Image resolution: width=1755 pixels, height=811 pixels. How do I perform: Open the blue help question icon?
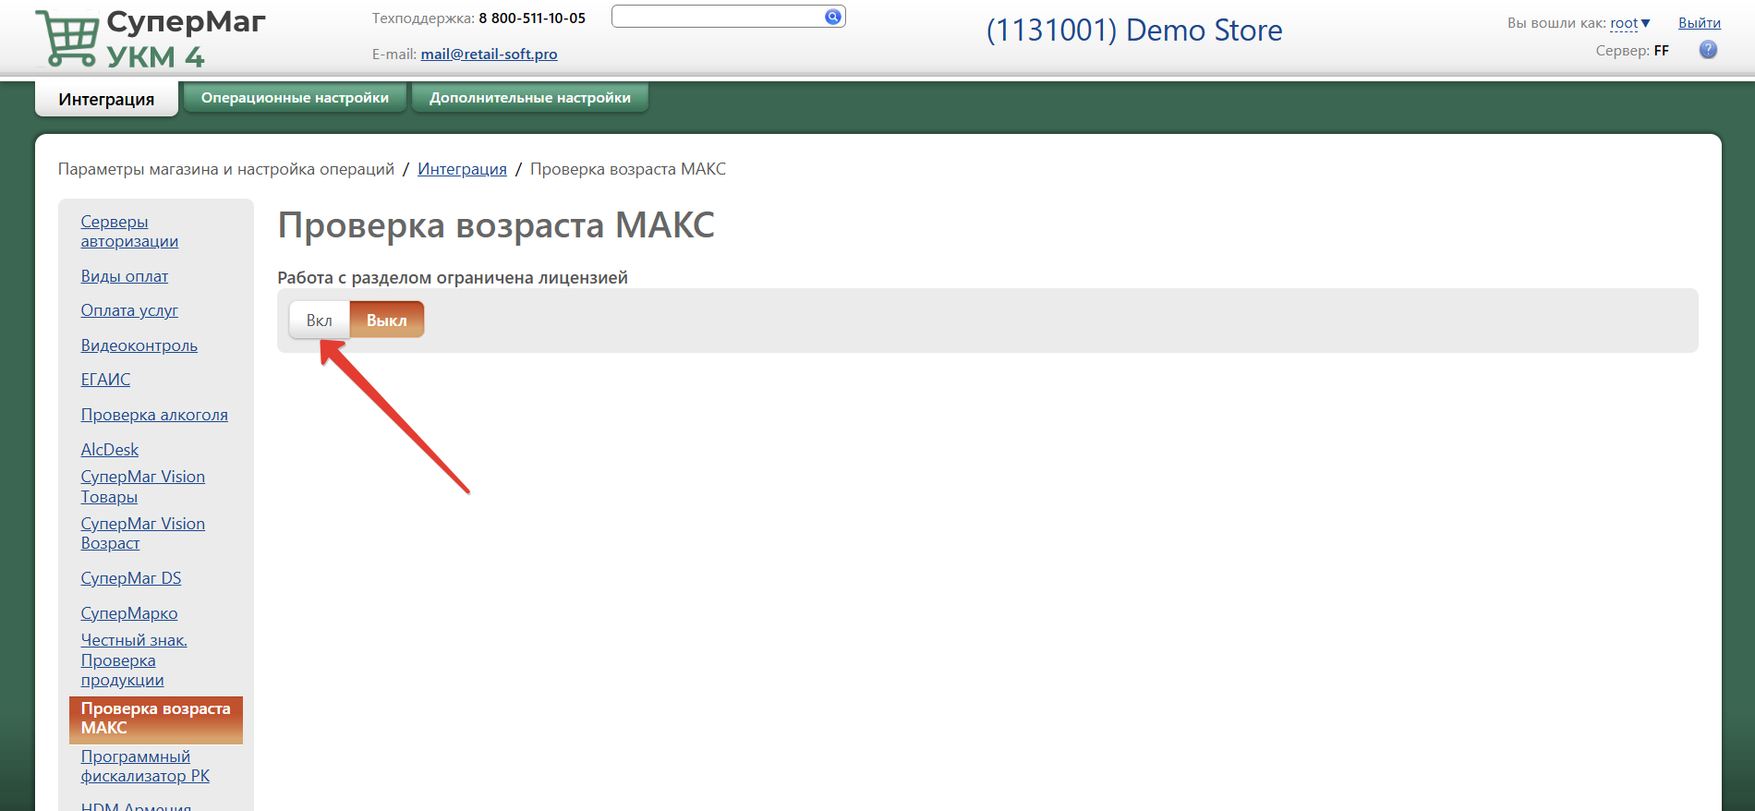tap(1708, 50)
